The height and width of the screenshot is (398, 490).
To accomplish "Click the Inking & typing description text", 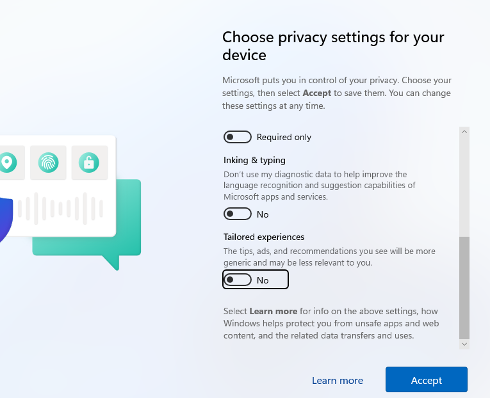I will (x=319, y=186).
